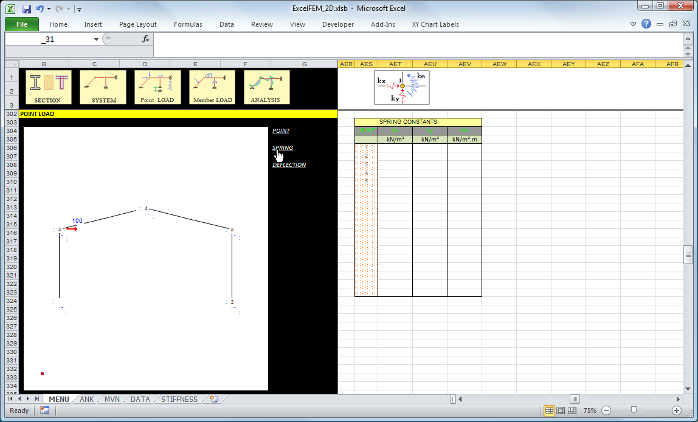Switch to Page Break Preview icon
This screenshot has height=422, width=698.
[x=572, y=410]
